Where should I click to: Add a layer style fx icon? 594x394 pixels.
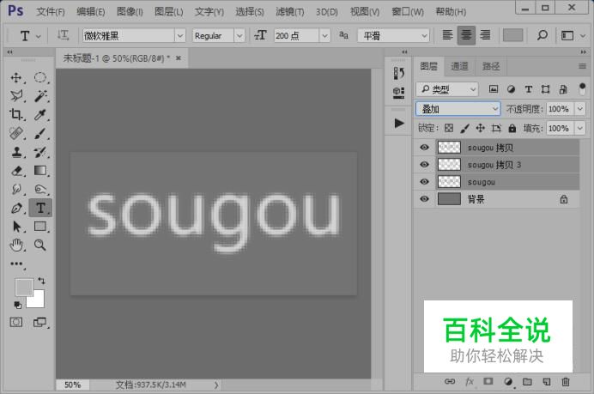point(470,381)
